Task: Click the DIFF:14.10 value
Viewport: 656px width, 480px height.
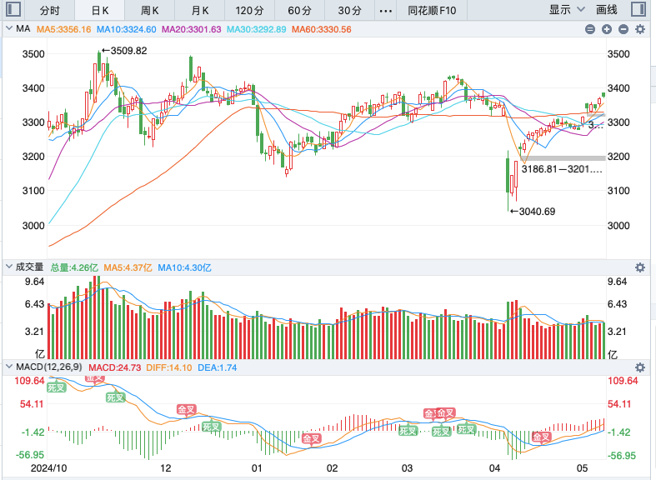Action: [169, 367]
